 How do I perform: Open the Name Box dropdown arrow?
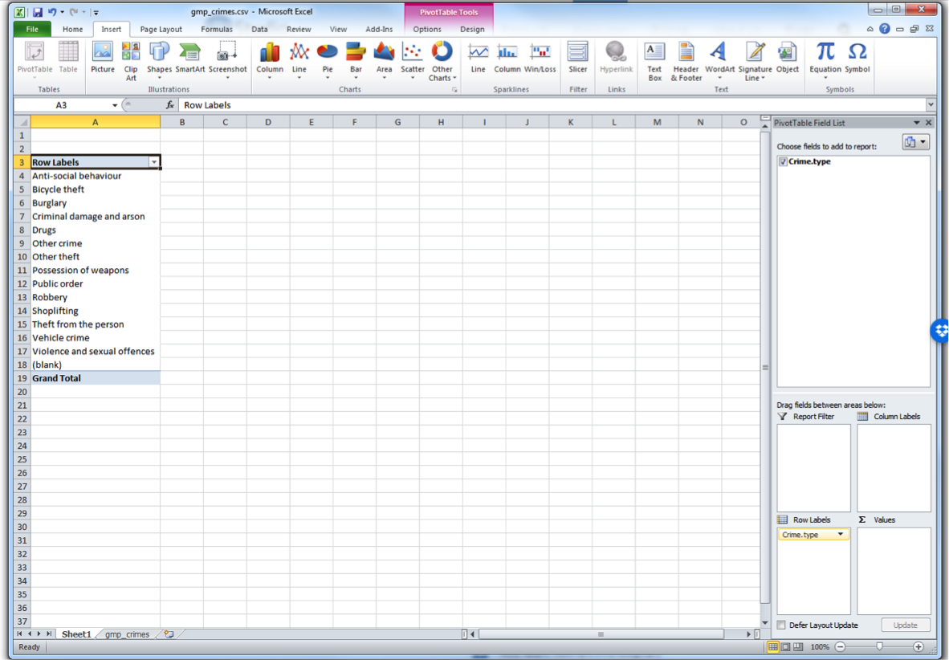(115, 105)
